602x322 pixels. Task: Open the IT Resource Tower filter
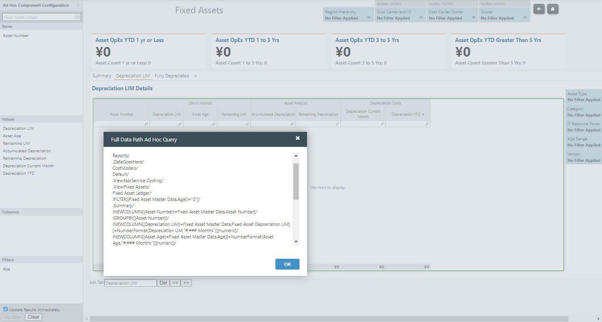coord(584,127)
